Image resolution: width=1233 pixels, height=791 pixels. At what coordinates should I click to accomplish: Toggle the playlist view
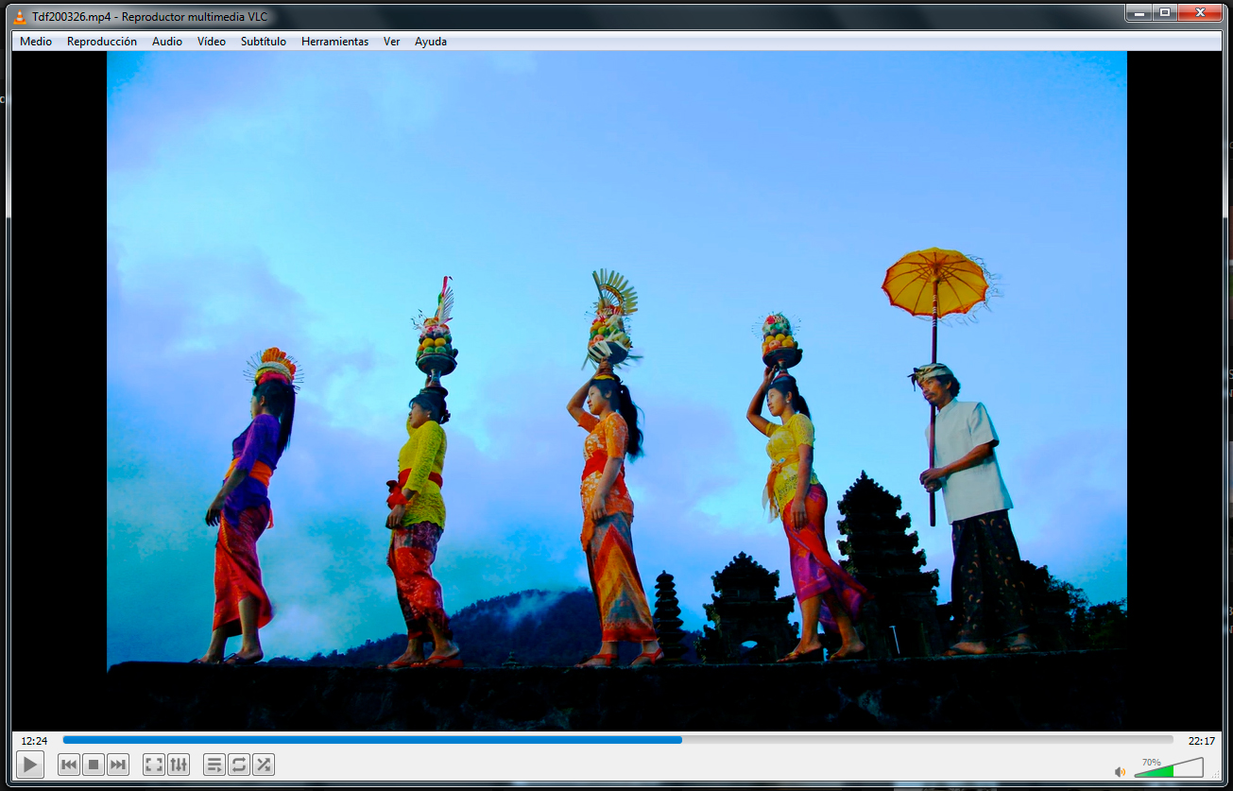[214, 765]
